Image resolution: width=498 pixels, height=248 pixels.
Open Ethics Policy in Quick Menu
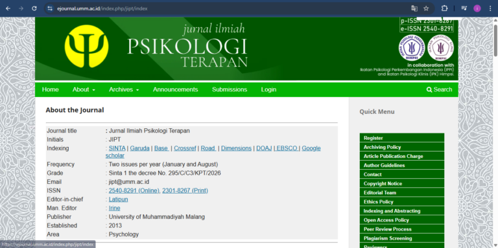pos(402,201)
